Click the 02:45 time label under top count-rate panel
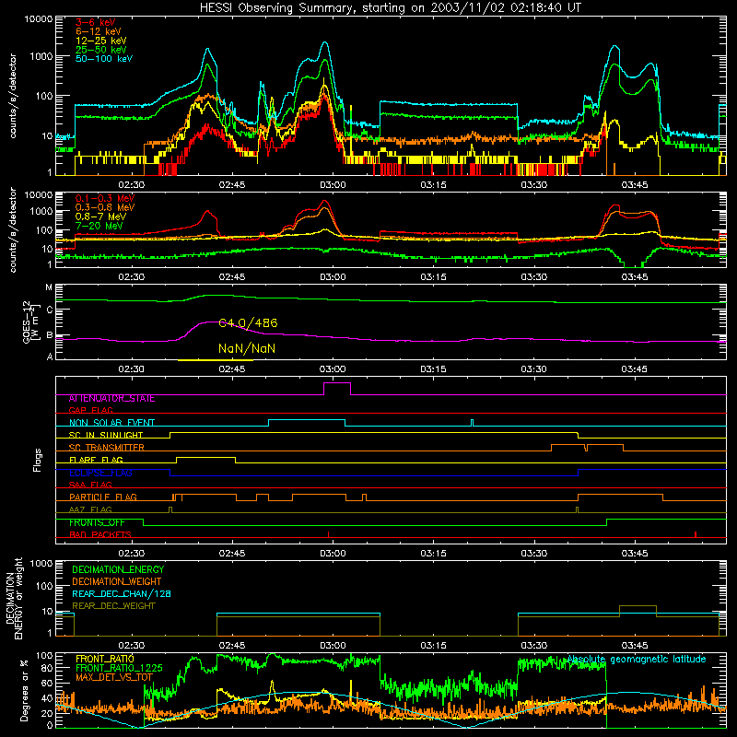 click(x=232, y=185)
